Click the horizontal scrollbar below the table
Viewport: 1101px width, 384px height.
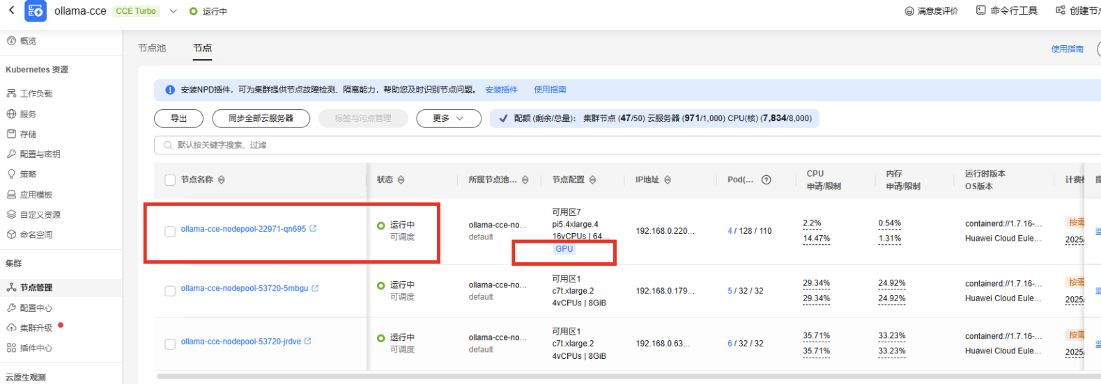coord(627,376)
